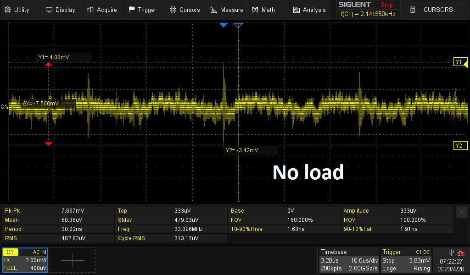Add a channel with the plus box
Viewport: 470px width, 275px height.
[73, 260]
